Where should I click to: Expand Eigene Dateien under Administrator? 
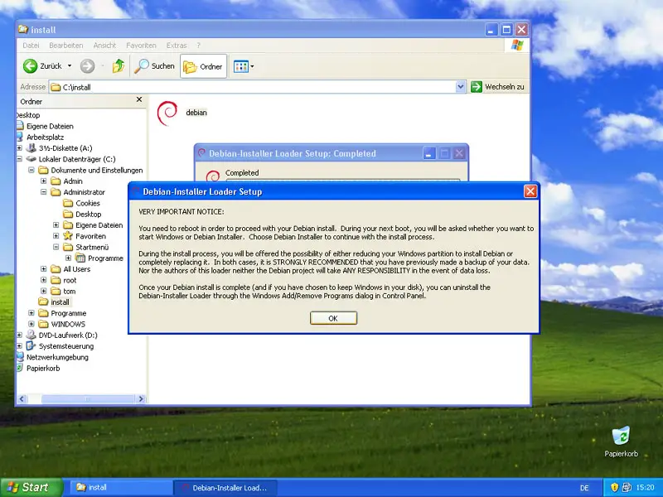56,224
